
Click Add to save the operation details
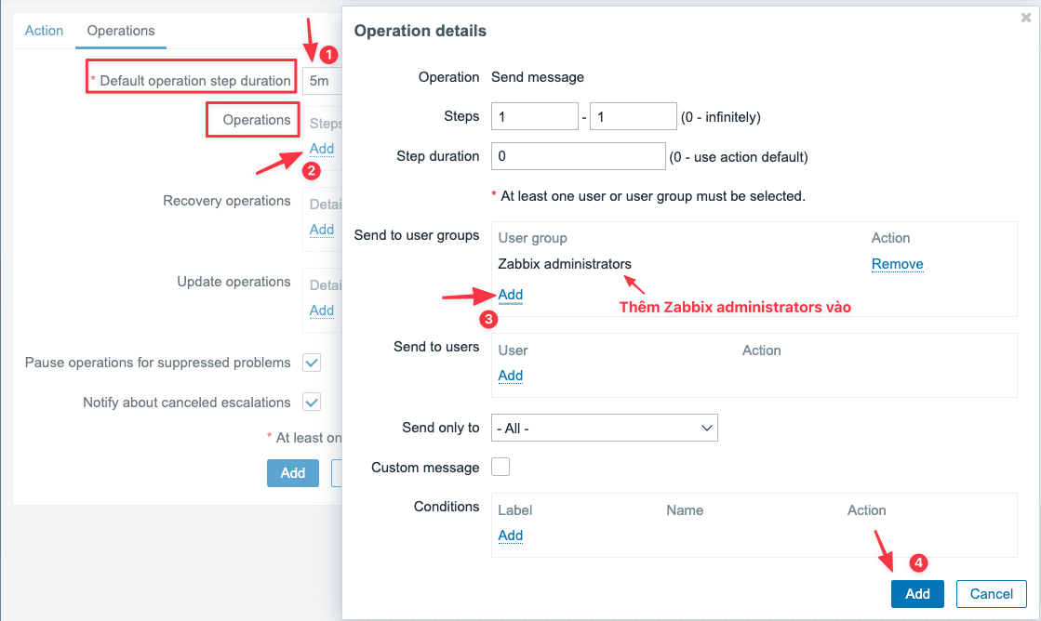[917, 593]
